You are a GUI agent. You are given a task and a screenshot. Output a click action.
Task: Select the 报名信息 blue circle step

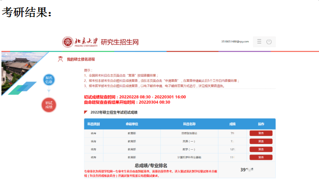tap(49, 80)
